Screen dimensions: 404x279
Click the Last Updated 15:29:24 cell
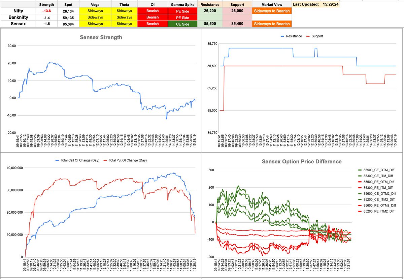316,4
